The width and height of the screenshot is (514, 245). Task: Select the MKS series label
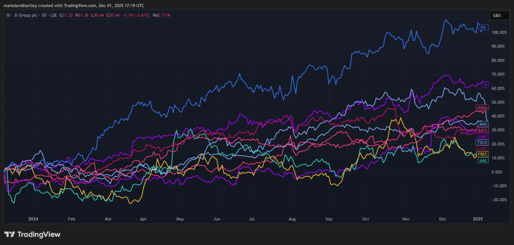(x=483, y=124)
